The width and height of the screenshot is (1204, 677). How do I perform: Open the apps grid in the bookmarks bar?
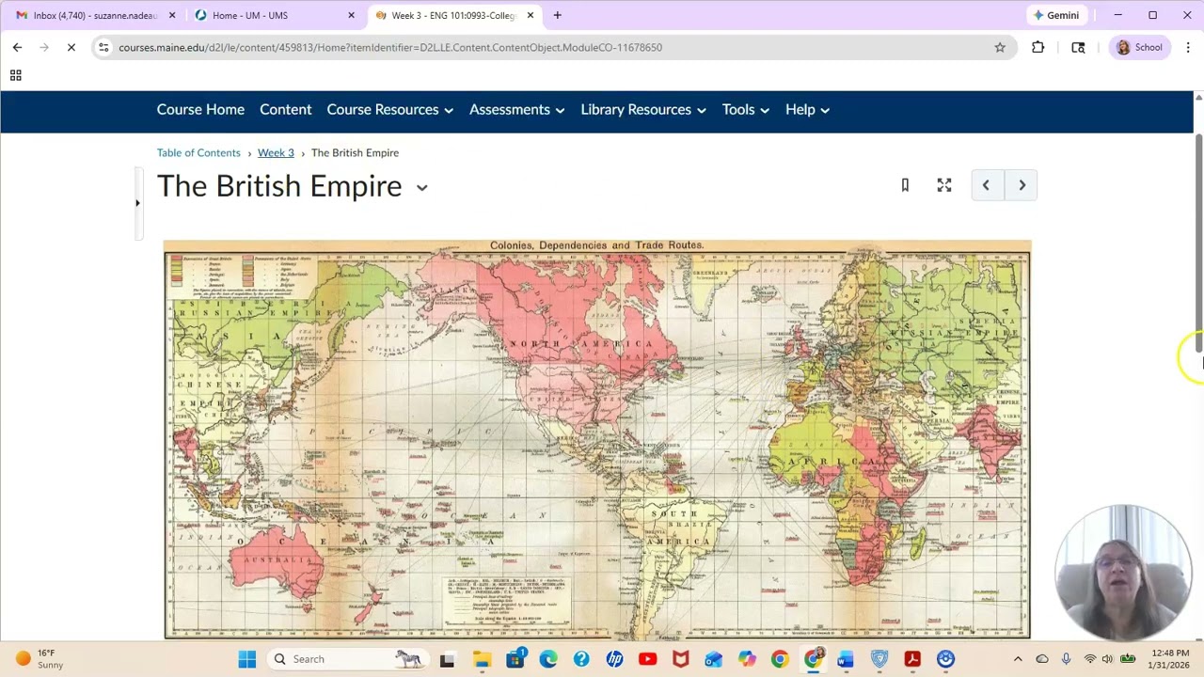click(x=15, y=75)
